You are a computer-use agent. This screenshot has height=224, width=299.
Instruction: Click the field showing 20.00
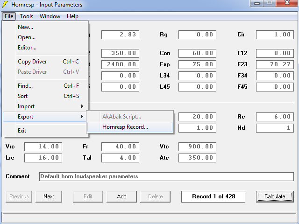click(197, 117)
